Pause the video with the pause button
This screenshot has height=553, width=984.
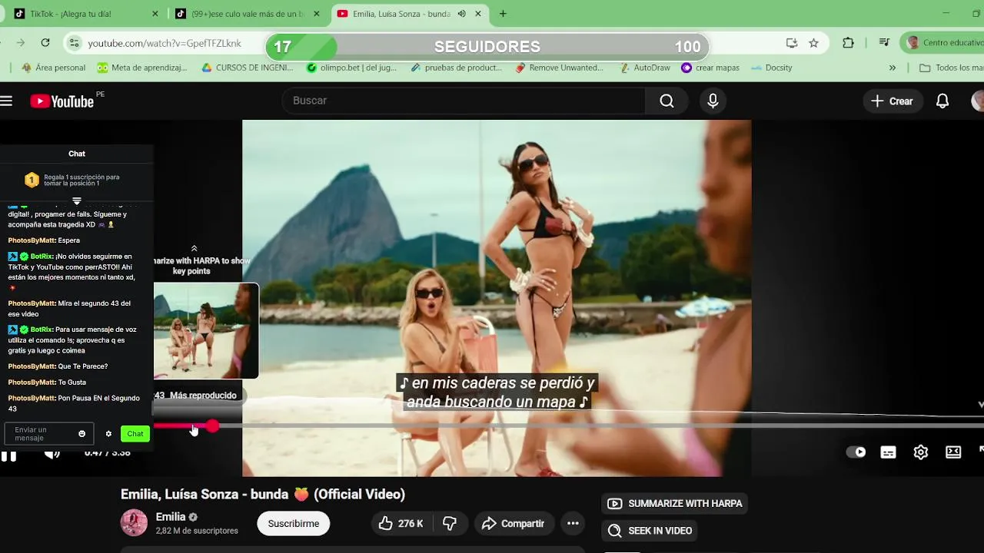(8, 455)
